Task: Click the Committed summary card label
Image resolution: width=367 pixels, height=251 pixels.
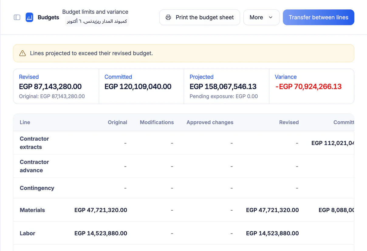Action: 118,77
